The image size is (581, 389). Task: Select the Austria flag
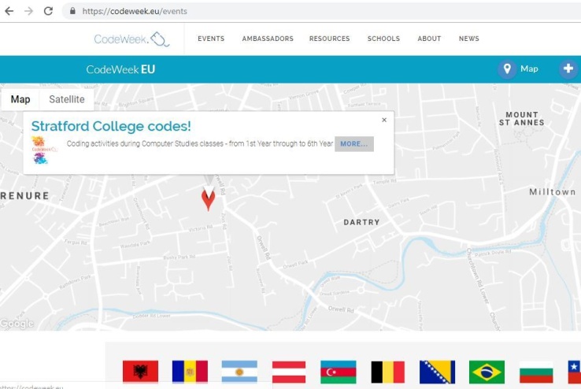[x=289, y=372]
